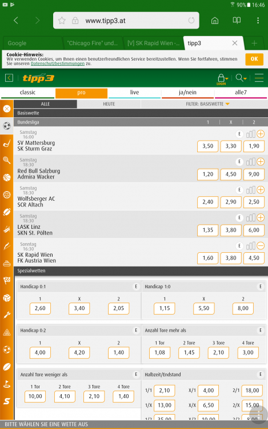Toggle odds 2,05 in Handicap 0:1
Viewport: 268px width, 429px height.
click(x=118, y=308)
